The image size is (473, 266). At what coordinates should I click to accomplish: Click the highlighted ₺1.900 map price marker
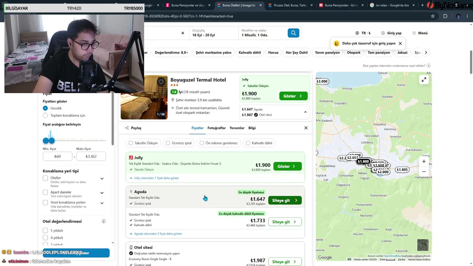[x=363, y=161]
